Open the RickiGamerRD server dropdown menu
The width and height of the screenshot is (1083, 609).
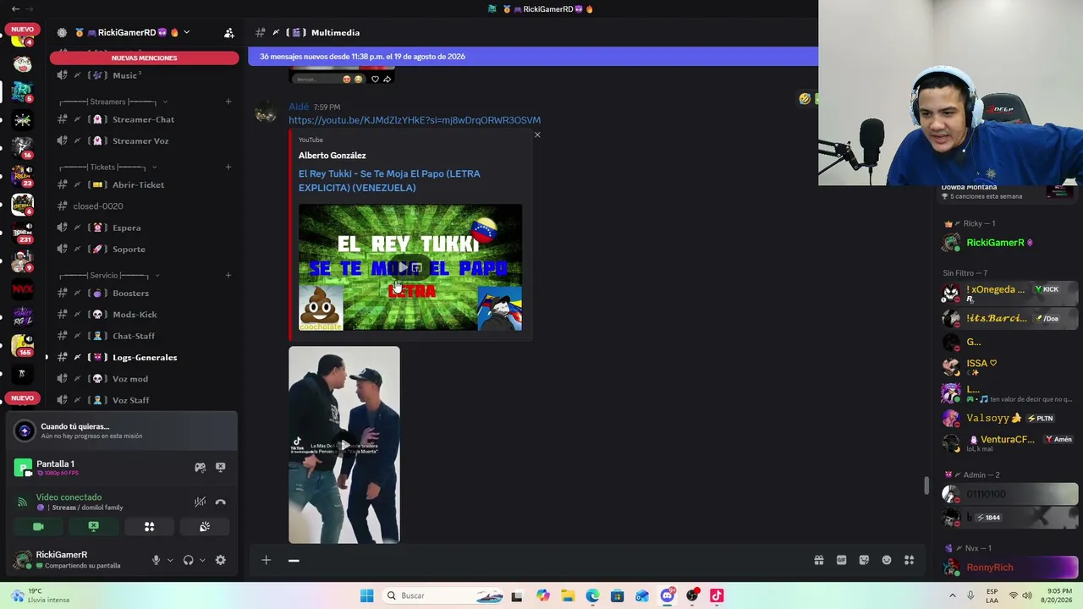(x=186, y=33)
